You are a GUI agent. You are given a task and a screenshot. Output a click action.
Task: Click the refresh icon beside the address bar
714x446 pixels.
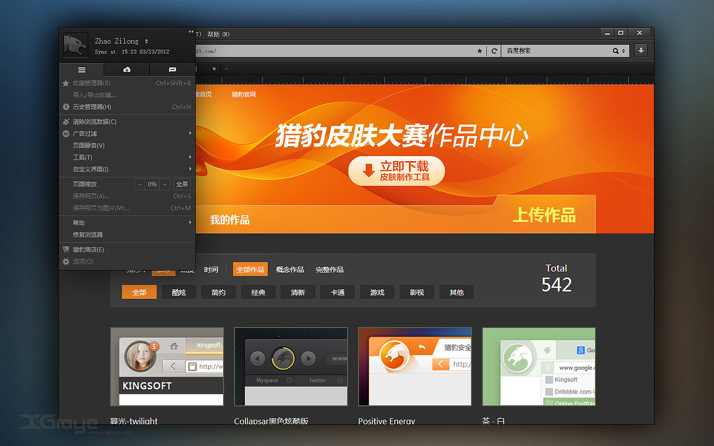(494, 51)
